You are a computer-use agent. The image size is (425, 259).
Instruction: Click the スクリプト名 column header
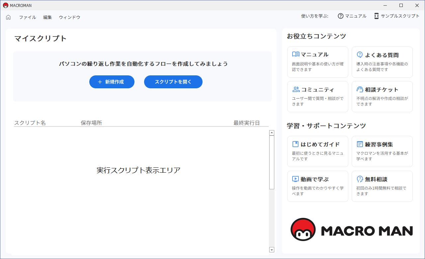[x=30, y=123]
